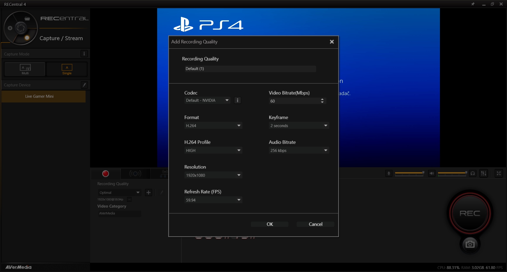Viewport: 507px width, 272px height.
Task: Click the RECentral center lens logo
Action: tap(21, 28)
